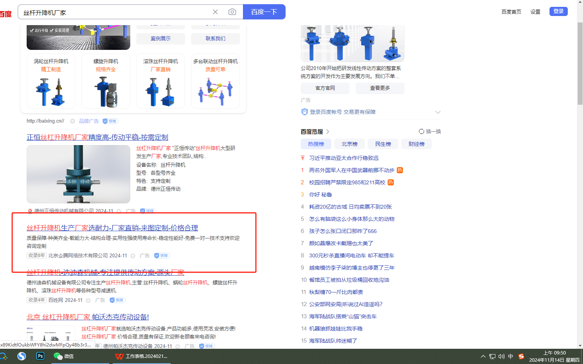Image resolution: width=583 pixels, height=364 pixels.
Task: Click the 查看更多 button
Action: point(380,88)
